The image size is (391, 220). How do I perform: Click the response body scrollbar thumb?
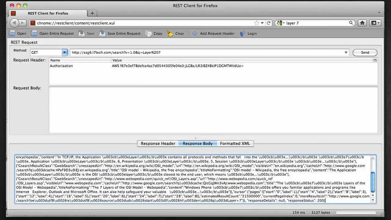click(x=373, y=182)
